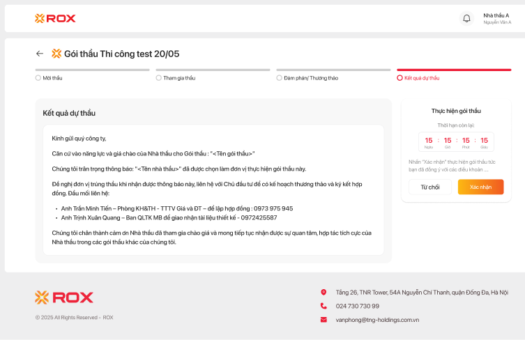Click the red progress bar for results
525x340 pixels.
454,70
